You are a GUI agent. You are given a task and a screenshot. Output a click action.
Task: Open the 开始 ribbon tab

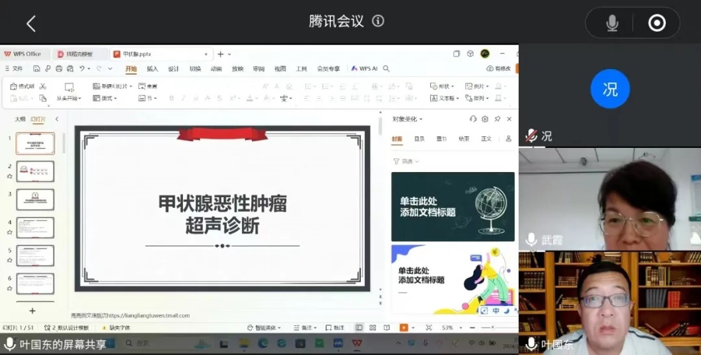coord(131,69)
